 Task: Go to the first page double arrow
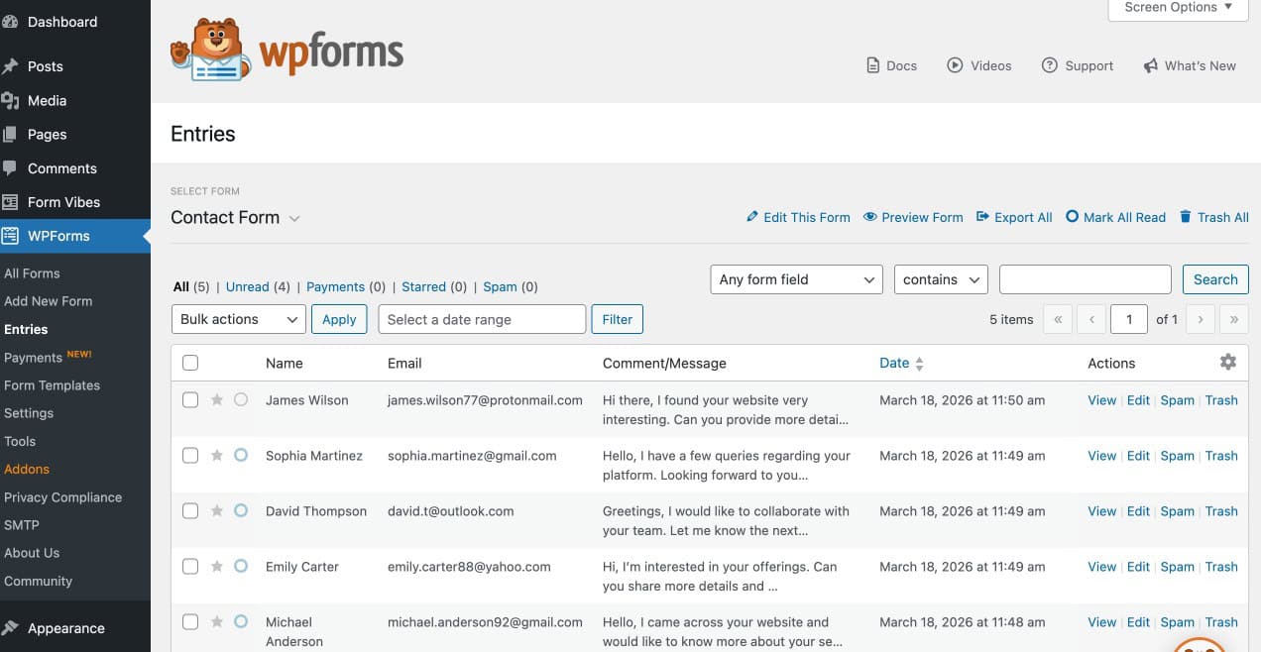[x=1058, y=319]
